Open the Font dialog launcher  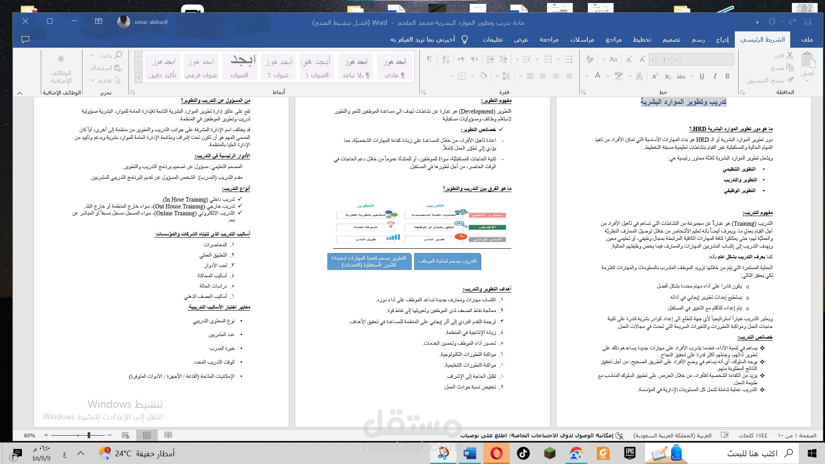click(584, 92)
